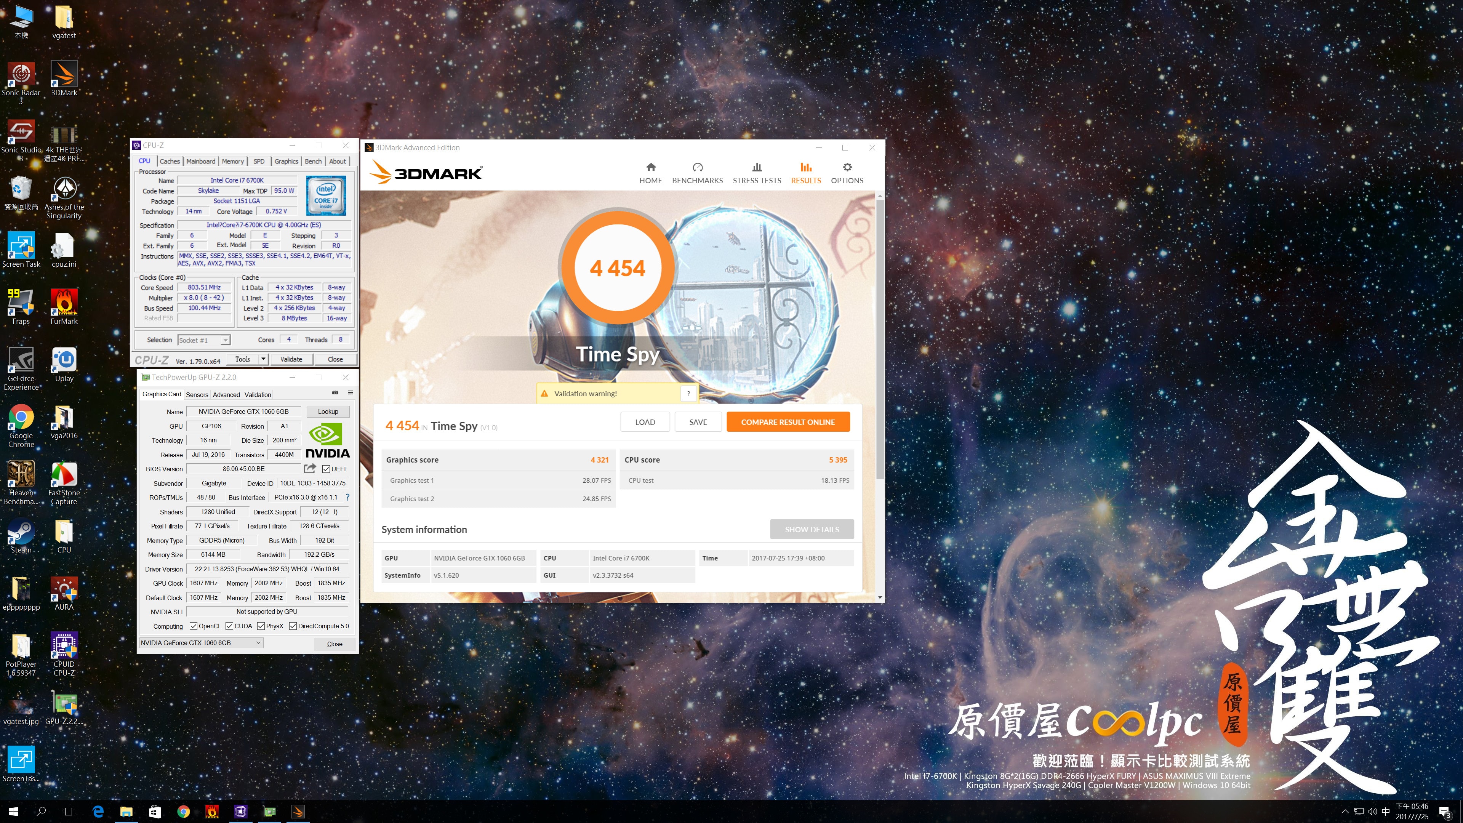Open the PotPlayer desktop icon
Viewport: 1463px width, 823px height.
[x=21, y=655]
